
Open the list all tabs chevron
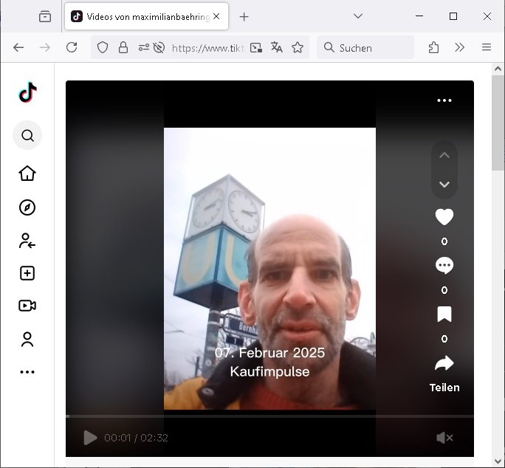pos(358,16)
